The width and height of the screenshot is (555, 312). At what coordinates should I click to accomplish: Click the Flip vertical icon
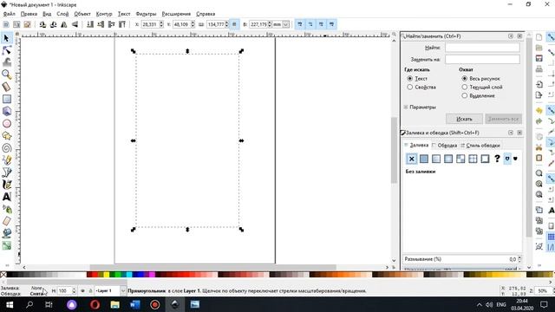coord(75,24)
